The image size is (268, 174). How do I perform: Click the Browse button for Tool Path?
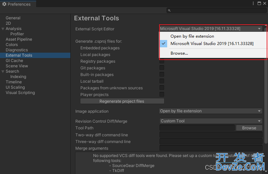tap(249, 128)
